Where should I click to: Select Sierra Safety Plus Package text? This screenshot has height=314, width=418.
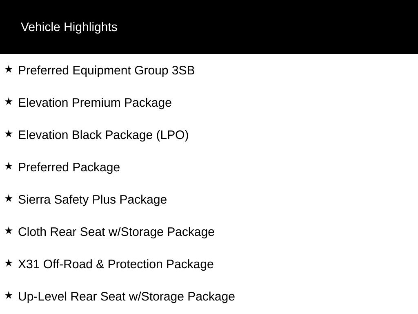(x=93, y=200)
